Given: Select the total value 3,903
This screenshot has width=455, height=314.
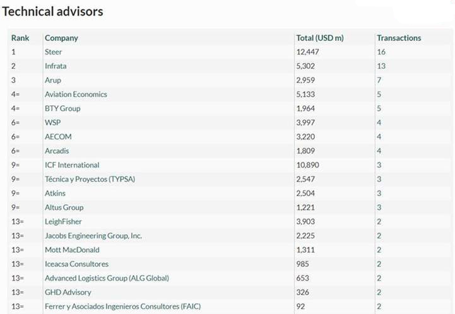Looking at the screenshot, I should (305, 222).
